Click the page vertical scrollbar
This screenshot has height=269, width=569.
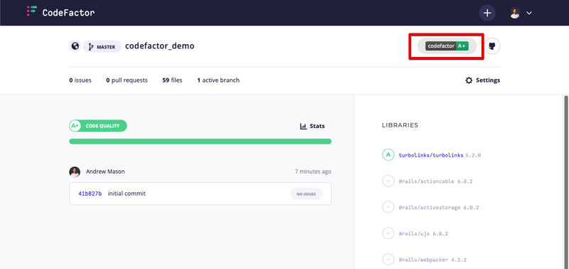(566, 181)
